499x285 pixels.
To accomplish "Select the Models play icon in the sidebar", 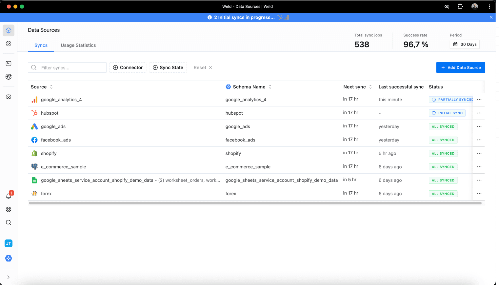I will (x=8, y=43).
